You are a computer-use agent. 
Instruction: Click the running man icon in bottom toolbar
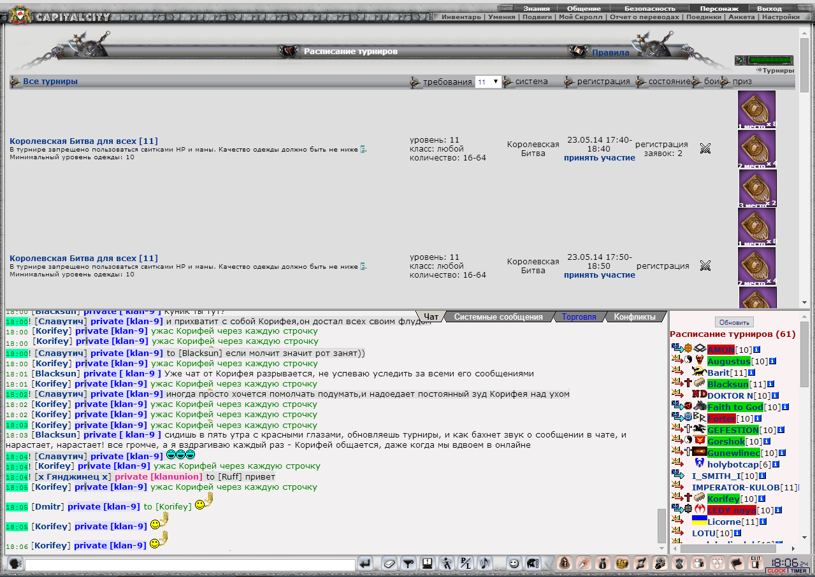pyautogui.click(x=447, y=564)
